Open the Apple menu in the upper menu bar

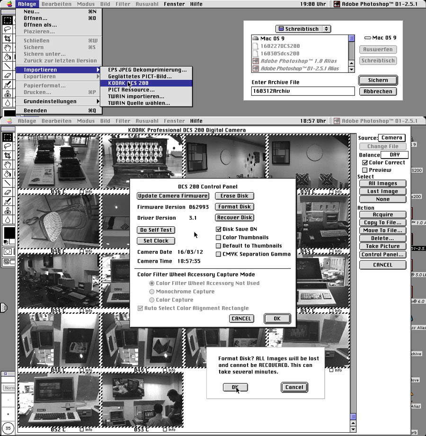pos(9,4)
